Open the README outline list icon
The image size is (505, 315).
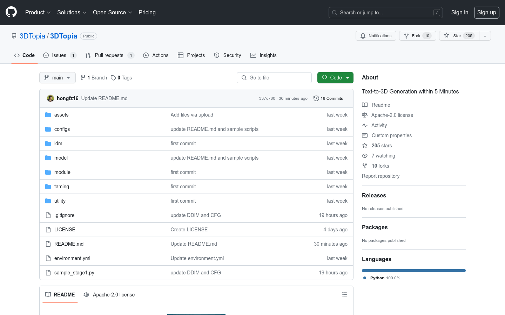[x=344, y=295]
